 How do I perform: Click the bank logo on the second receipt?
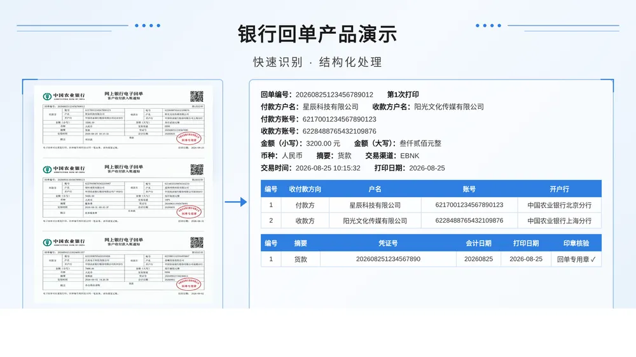[48, 169]
